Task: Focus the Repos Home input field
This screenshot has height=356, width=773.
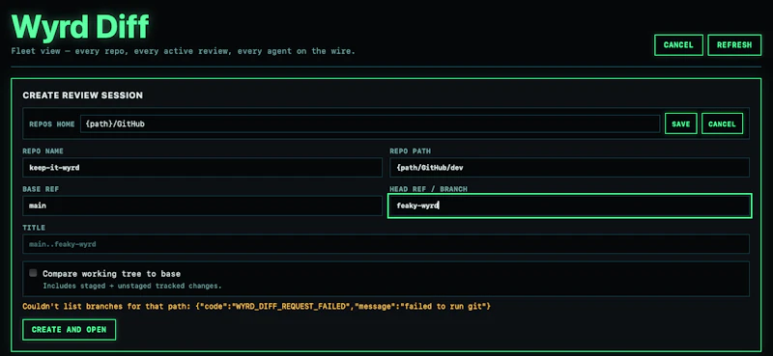Action: tap(370, 124)
